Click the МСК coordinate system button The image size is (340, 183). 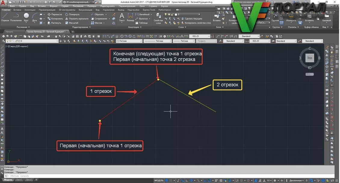[309, 74]
